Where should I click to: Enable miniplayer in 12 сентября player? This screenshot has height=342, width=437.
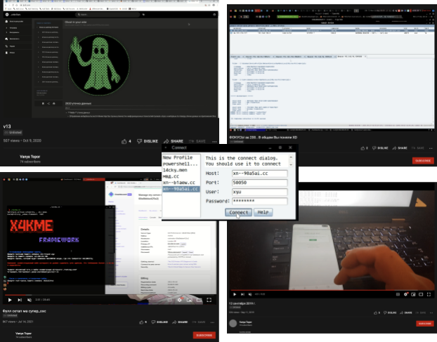coord(413,294)
